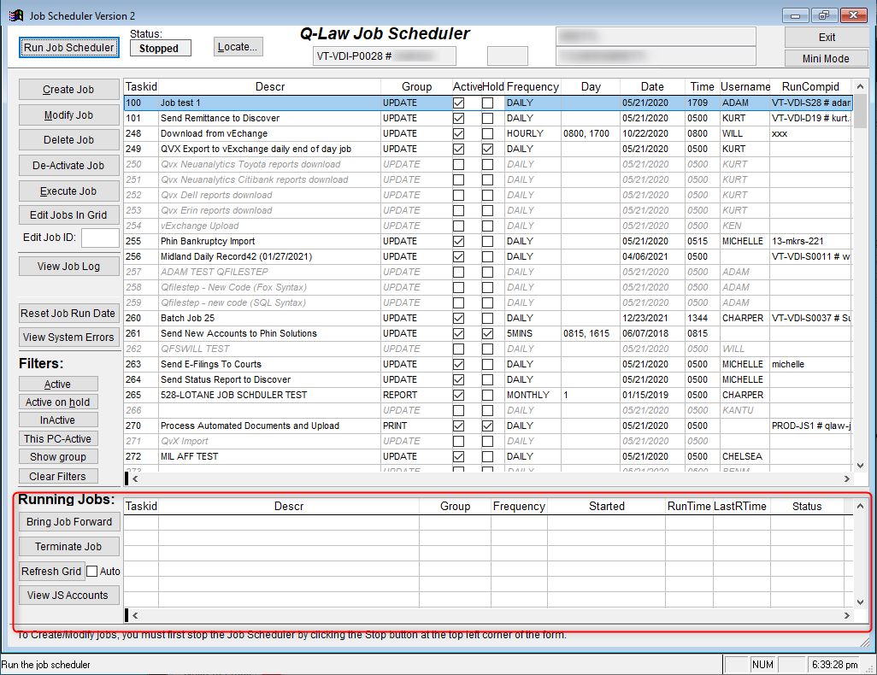Click Refresh Grid button
877x675 pixels.
[51, 571]
